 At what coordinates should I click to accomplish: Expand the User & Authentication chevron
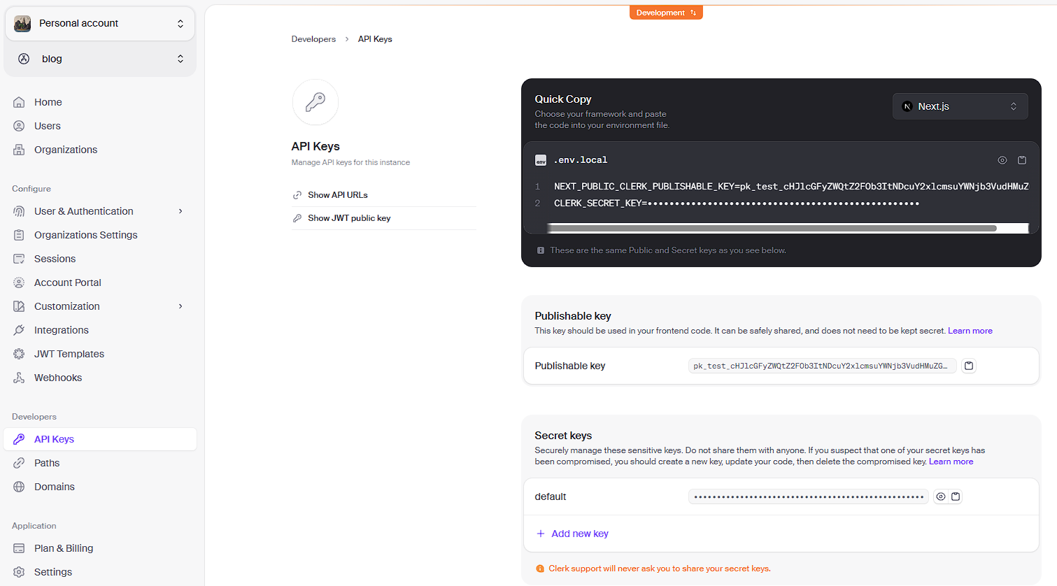[x=180, y=211]
